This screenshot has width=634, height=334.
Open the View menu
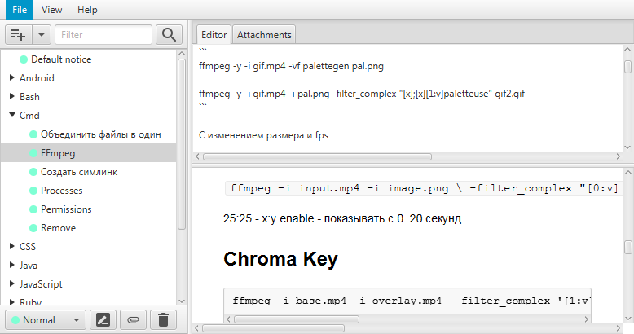(x=52, y=10)
